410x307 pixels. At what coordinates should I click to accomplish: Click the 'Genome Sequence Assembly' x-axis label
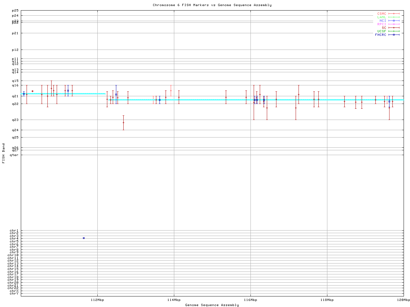point(212,305)
